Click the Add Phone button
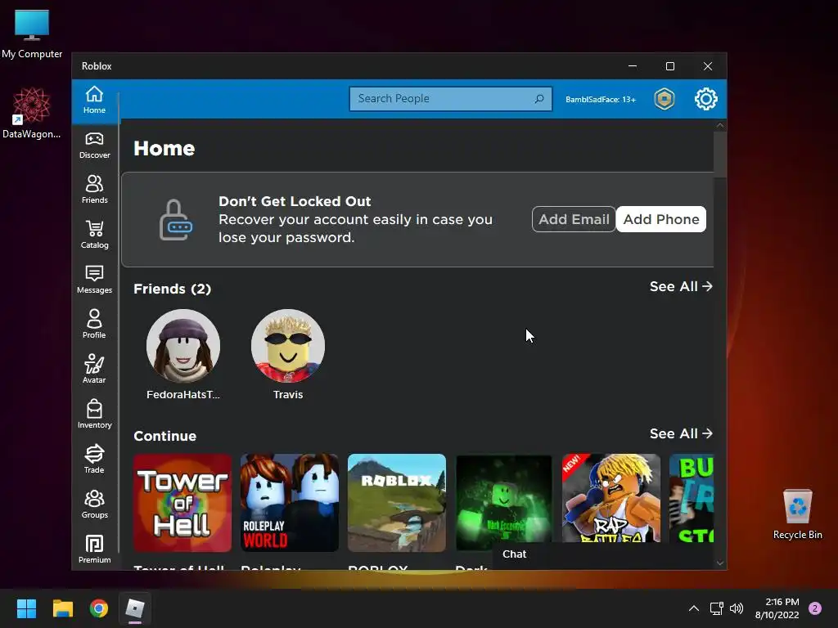The width and height of the screenshot is (838, 628). click(661, 219)
